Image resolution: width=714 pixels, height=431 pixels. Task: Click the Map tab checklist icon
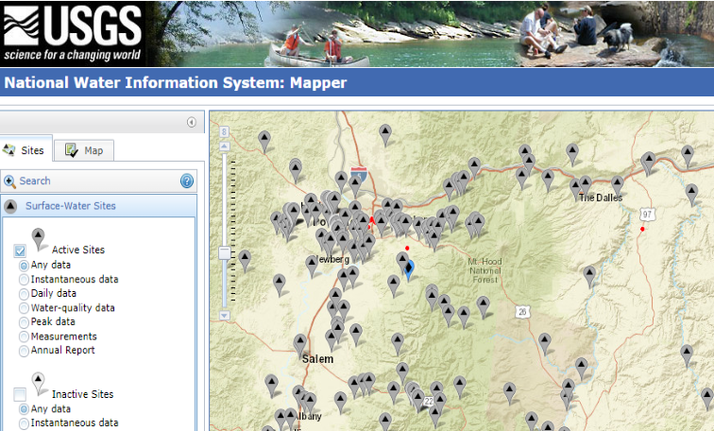pyautogui.click(x=71, y=150)
